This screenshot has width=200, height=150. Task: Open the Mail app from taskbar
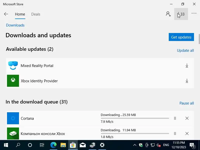point(83,145)
